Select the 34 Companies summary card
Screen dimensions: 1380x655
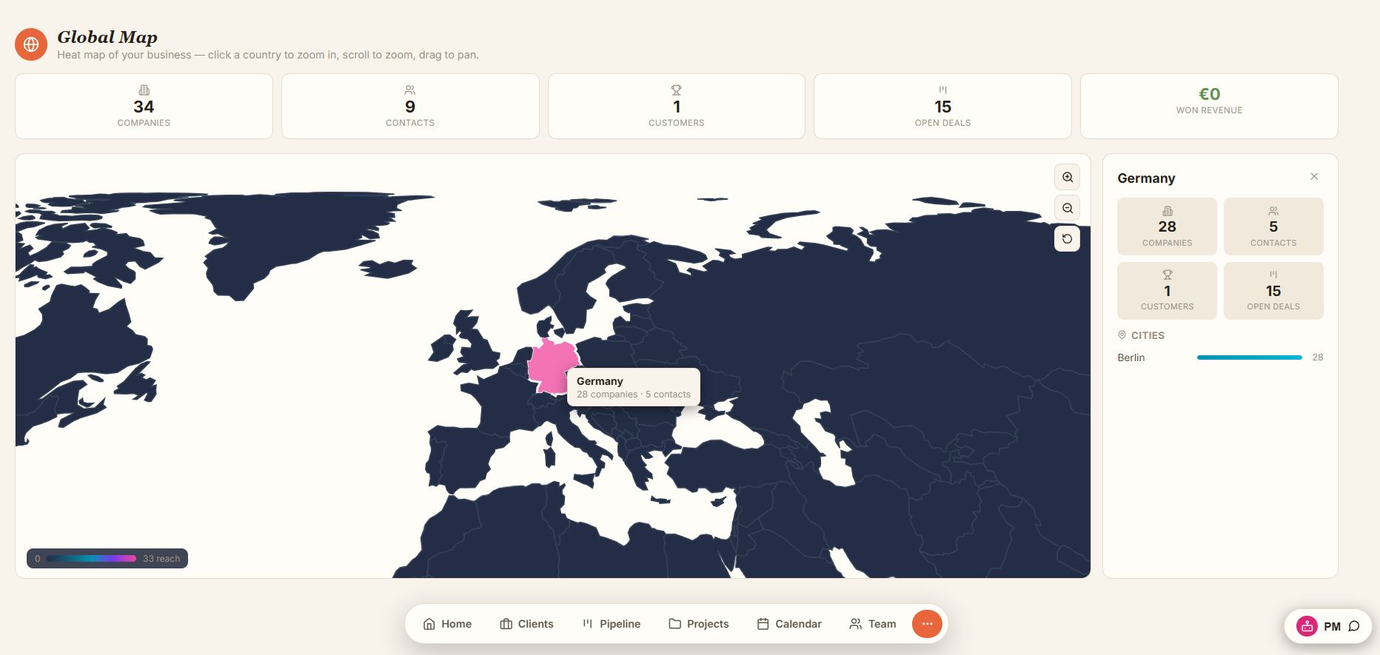[x=144, y=106]
